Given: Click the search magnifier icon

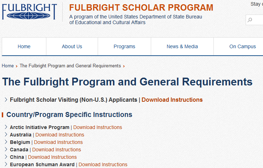Looking at the screenshot, I should click(x=250, y=20).
